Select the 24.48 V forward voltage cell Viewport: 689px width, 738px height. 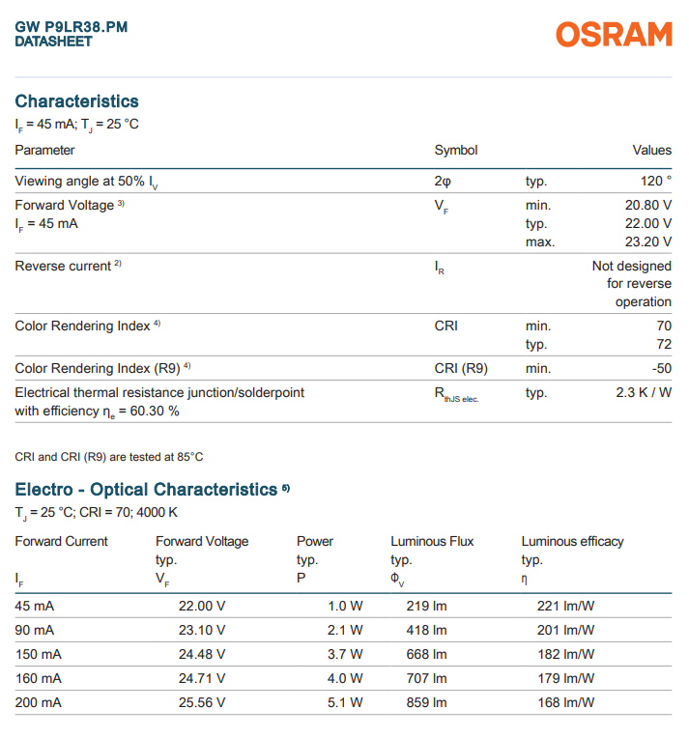coord(202,654)
